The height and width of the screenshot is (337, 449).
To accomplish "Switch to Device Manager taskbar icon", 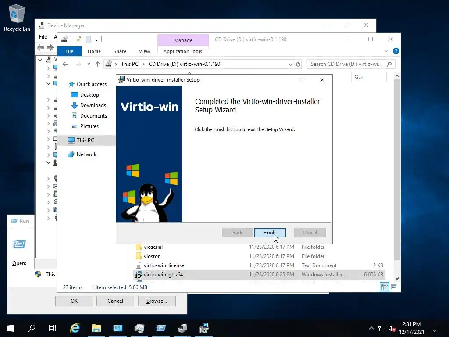I will (182, 328).
